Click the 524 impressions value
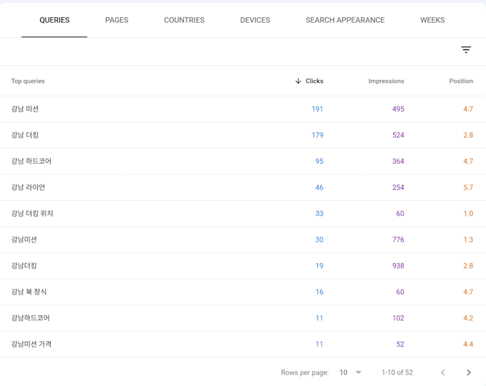The height and width of the screenshot is (386, 486). click(x=398, y=135)
